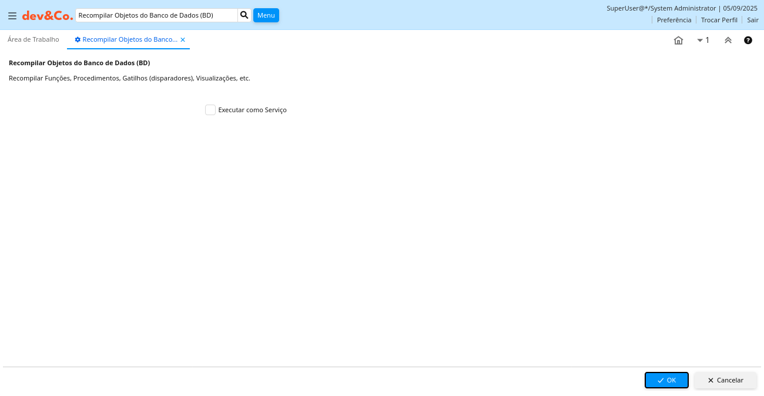
Task: Focus the top search input field
Action: coord(156,15)
